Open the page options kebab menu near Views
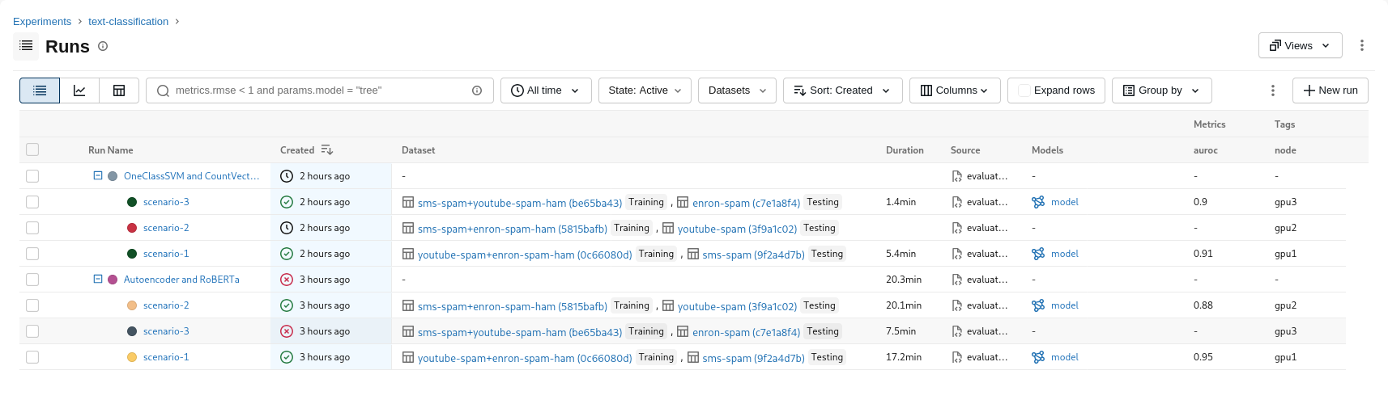The image size is (1388, 404). click(x=1362, y=45)
